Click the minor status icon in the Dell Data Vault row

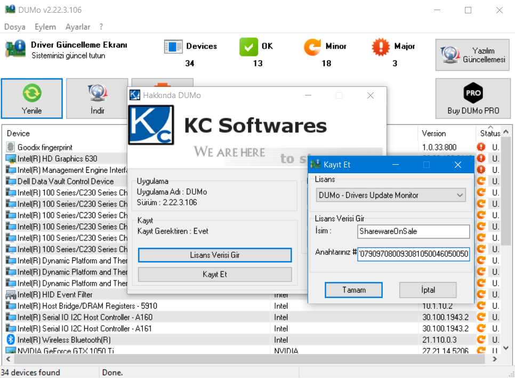coord(481,181)
